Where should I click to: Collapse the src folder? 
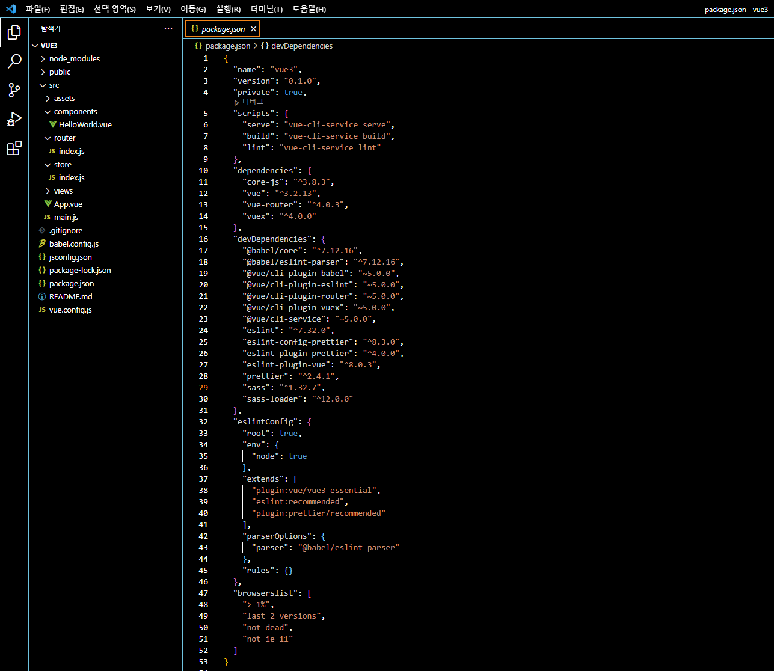[x=43, y=85]
